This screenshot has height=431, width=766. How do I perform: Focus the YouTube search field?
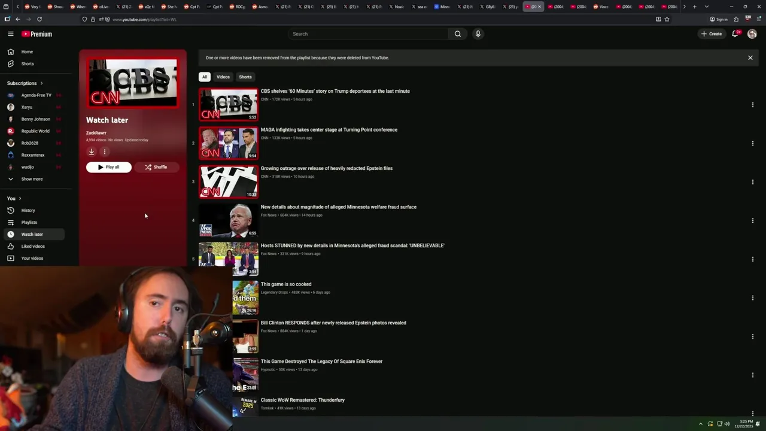[368, 34]
